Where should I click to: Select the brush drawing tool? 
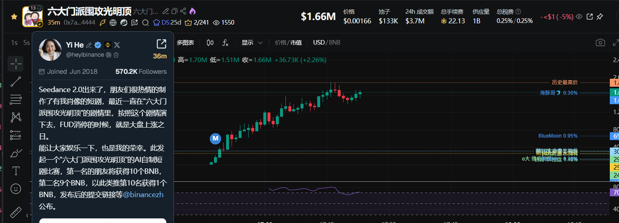tap(16, 153)
